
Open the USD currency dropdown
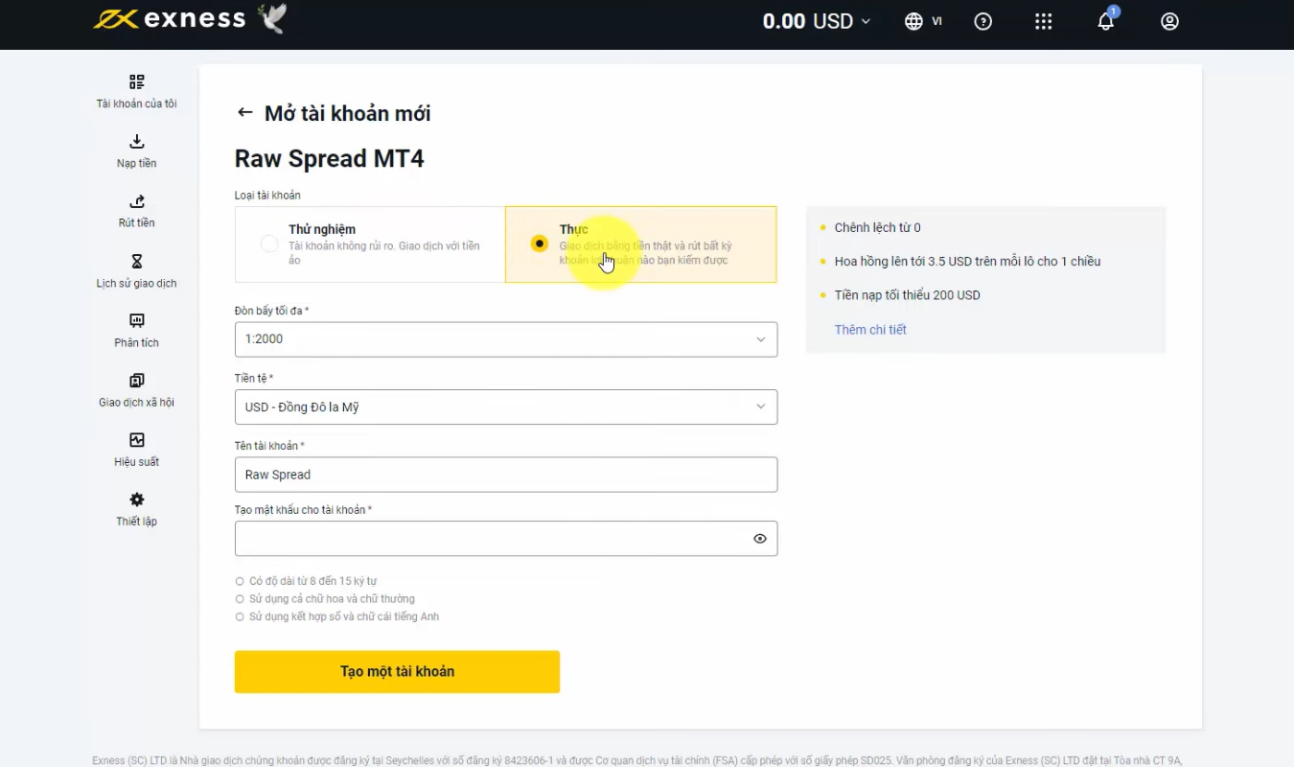(506, 407)
